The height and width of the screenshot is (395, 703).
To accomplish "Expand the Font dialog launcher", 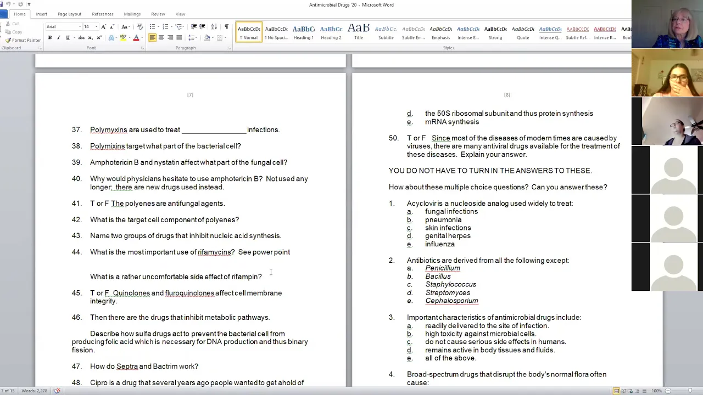I will pos(142,48).
